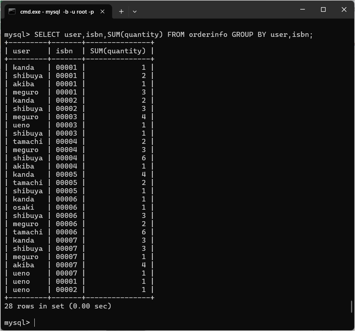This screenshot has width=355, height=331.
Task: Click the 'tamachi' row with isbn 00006
Action: click(28, 232)
